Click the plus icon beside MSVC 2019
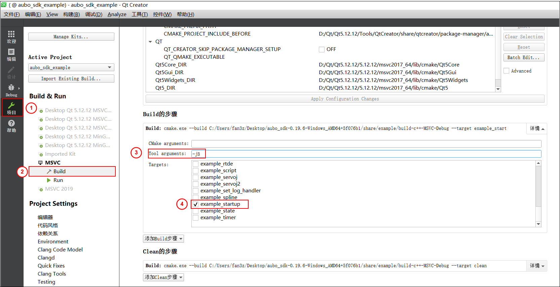 [41, 190]
